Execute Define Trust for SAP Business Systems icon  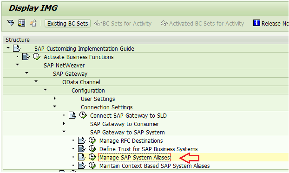(x=92, y=149)
